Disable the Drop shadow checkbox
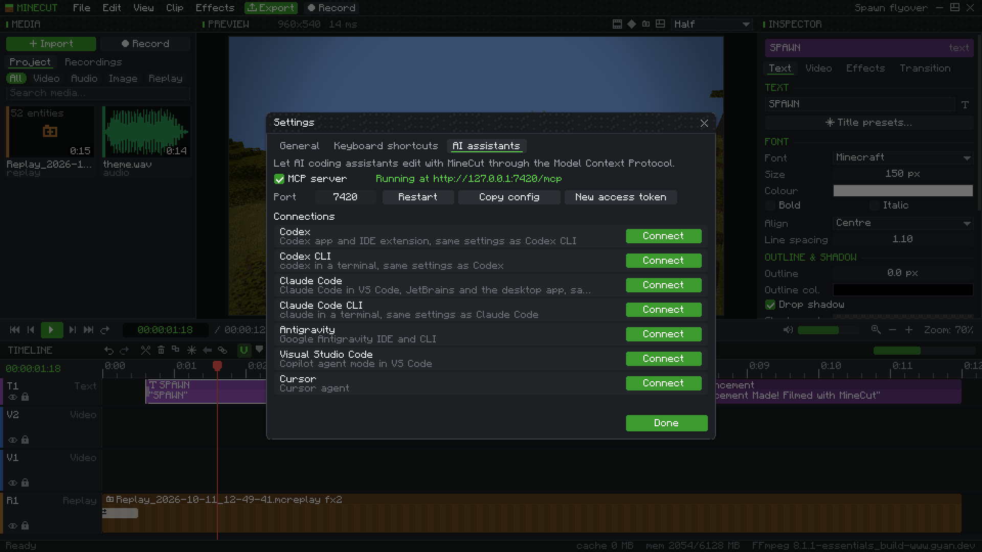The image size is (982, 552). (770, 305)
